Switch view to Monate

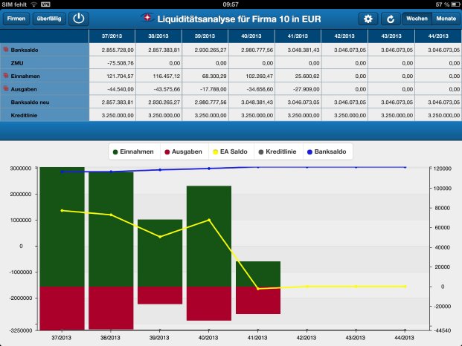[x=446, y=18]
